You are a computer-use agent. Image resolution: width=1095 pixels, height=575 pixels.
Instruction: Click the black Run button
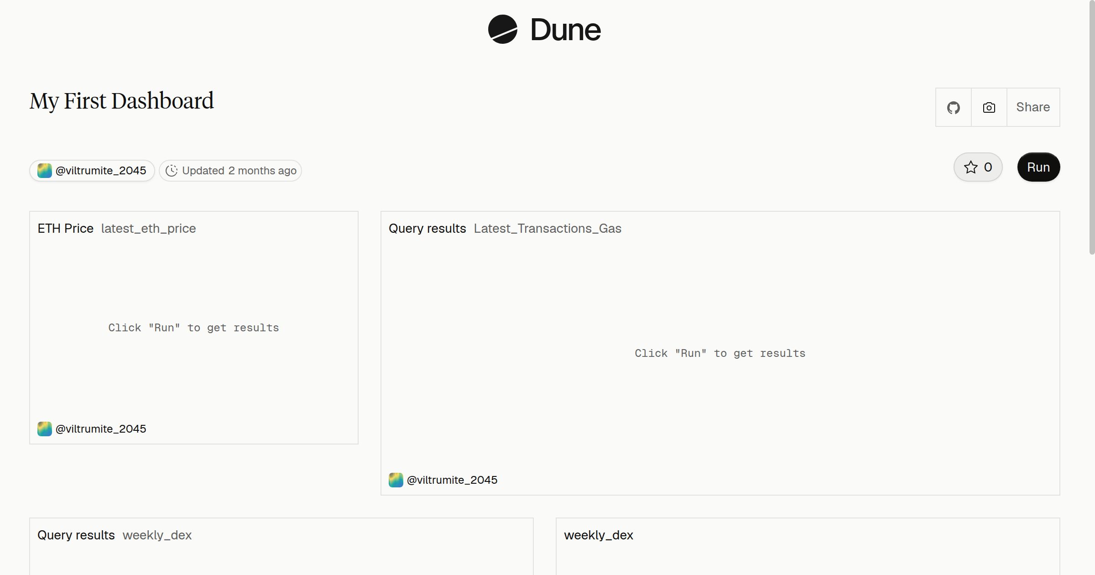pyautogui.click(x=1038, y=167)
